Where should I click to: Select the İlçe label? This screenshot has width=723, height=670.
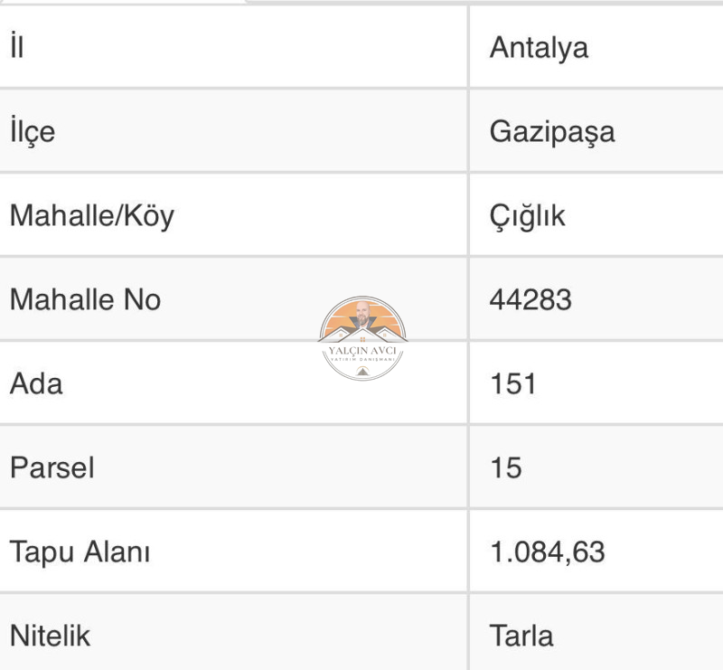[33, 131]
